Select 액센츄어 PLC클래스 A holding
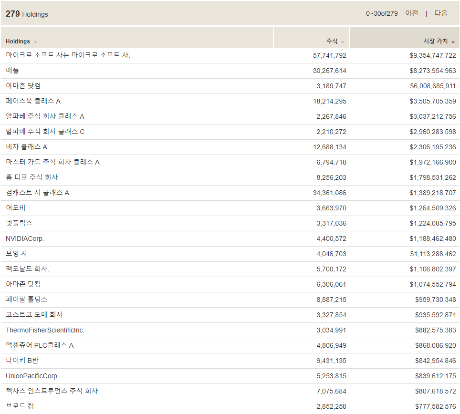 click(40, 345)
